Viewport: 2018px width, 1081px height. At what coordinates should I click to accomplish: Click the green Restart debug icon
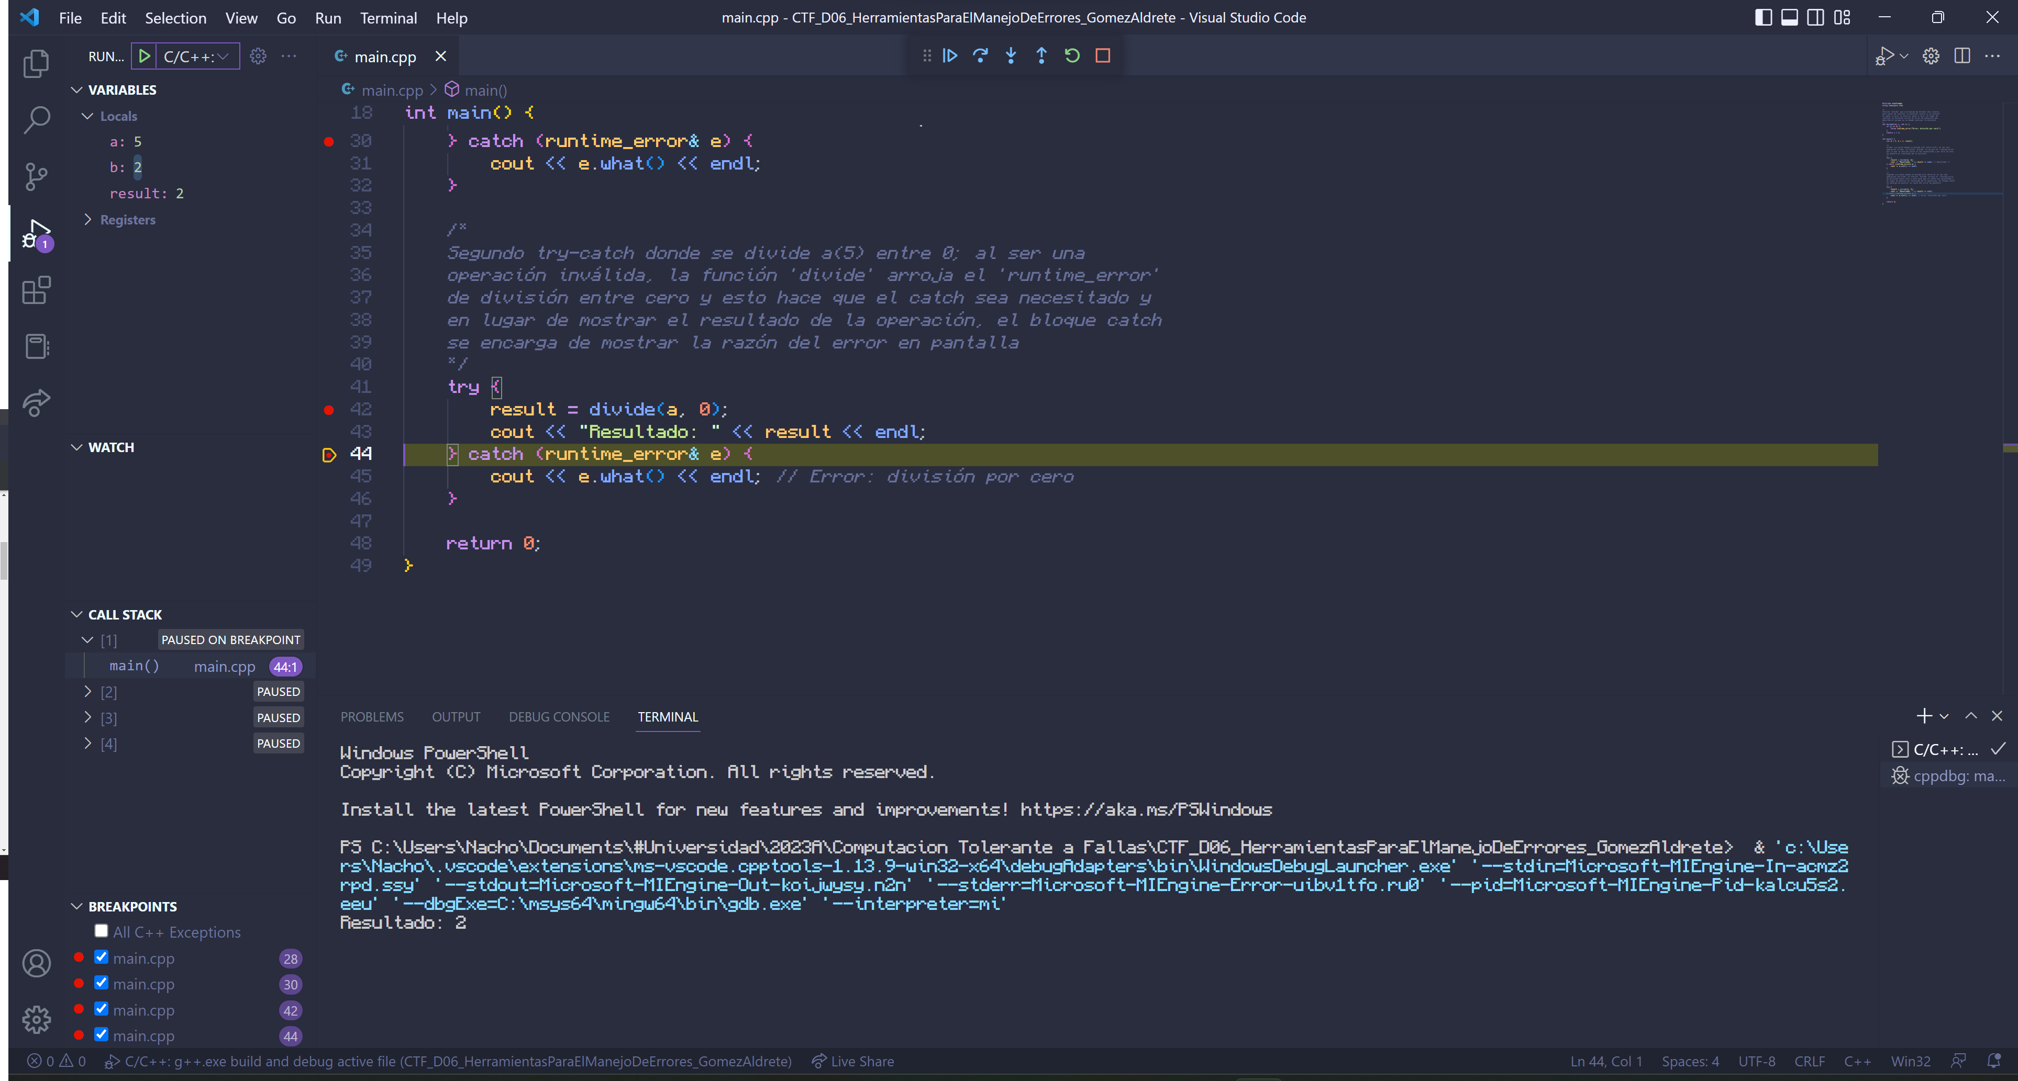tap(1072, 55)
